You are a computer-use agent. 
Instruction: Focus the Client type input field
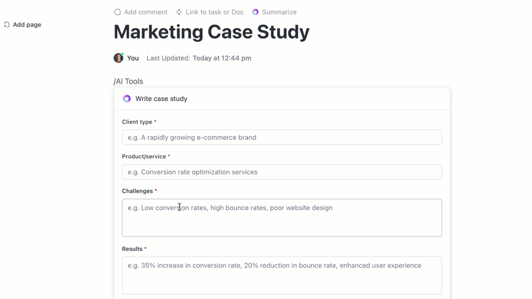(x=282, y=137)
